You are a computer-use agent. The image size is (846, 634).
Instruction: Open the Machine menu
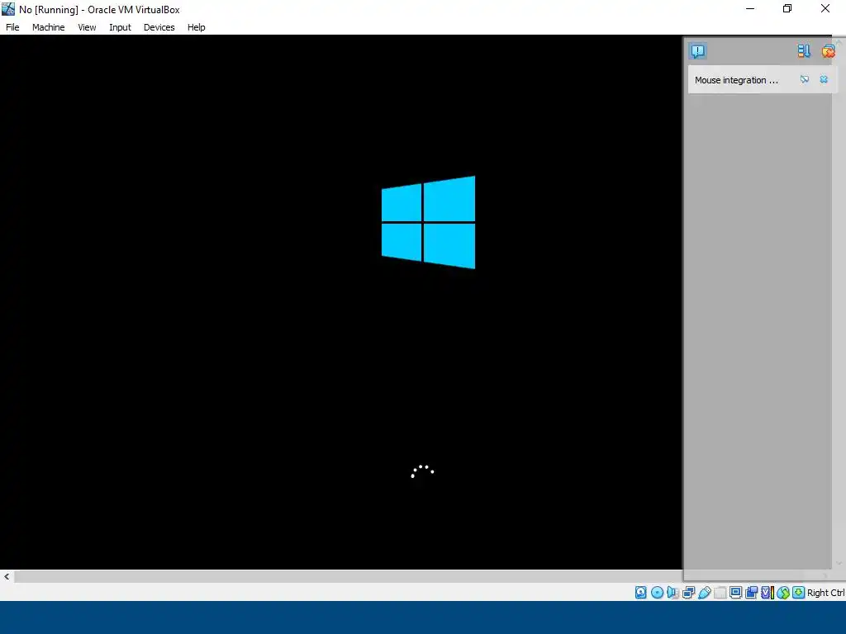pyautogui.click(x=48, y=27)
